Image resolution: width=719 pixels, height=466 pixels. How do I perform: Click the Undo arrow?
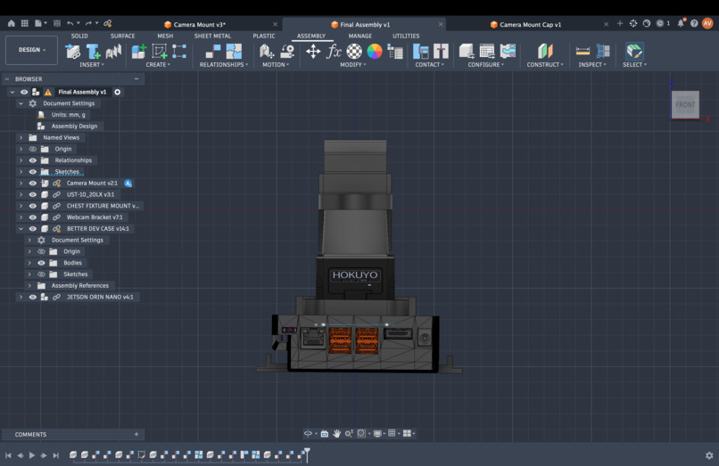(70, 23)
